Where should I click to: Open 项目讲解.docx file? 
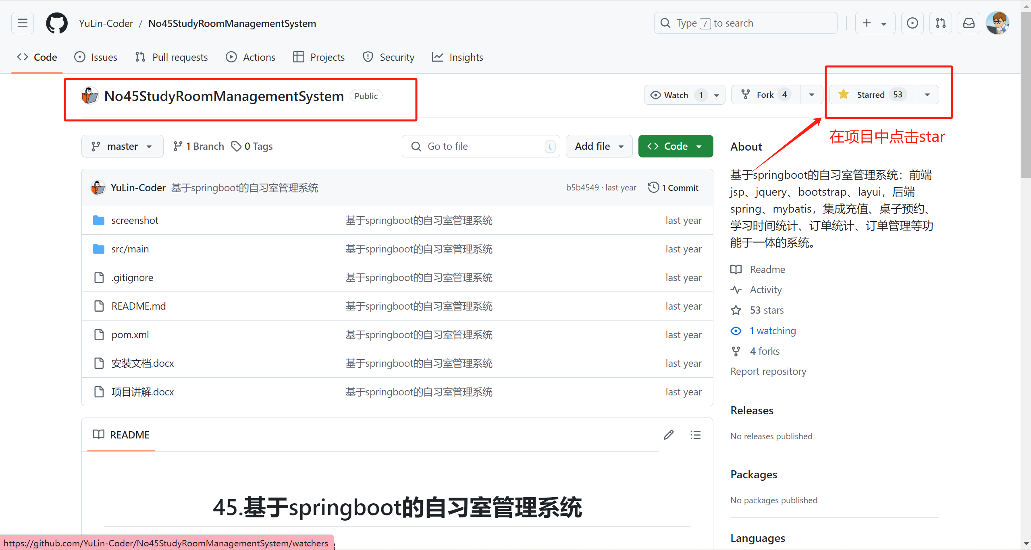point(143,392)
